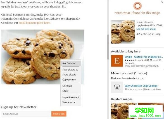Click the orange Subscribe button
This screenshot has height=119, width=164.
pyautogui.click(x=59, y=114)
